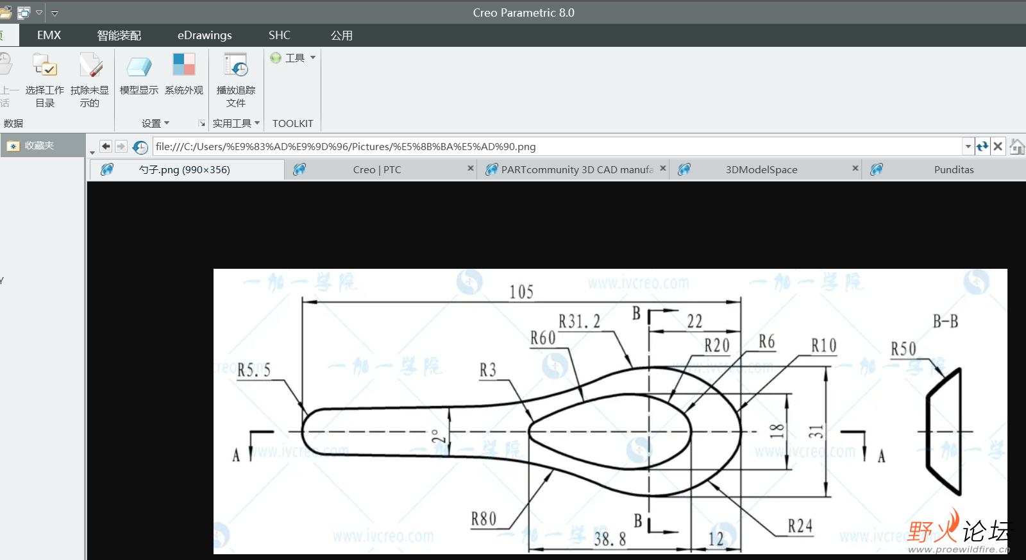Stop loading with the browser X button
The width and height of the screenshot is (1026, 560).
coord(998,146)
